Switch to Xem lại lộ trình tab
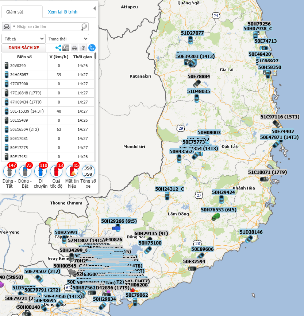304x316 pixels. pyautogui.click(x=62, y=12)
